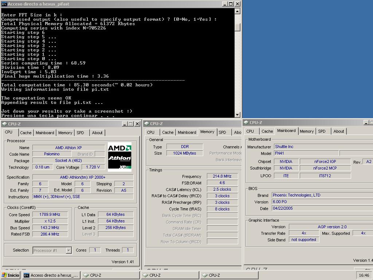Click the command prompt scrollbar down arrow
The height and width of the screenshot is (280, 373).
(x=237, y=115)
